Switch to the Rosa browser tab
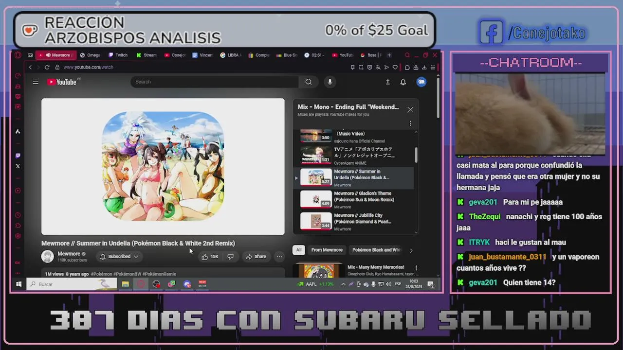623x350 pixels. click(371, 55)
